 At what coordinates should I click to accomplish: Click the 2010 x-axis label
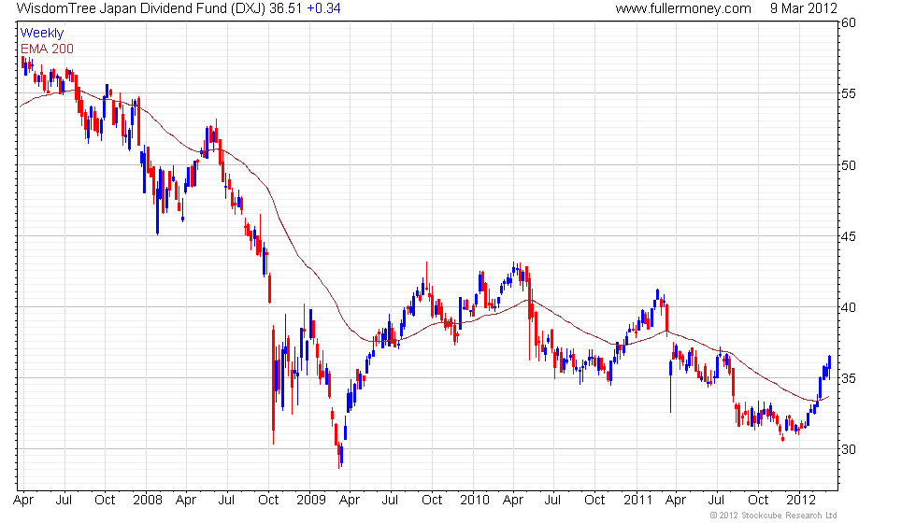[475, 501]
